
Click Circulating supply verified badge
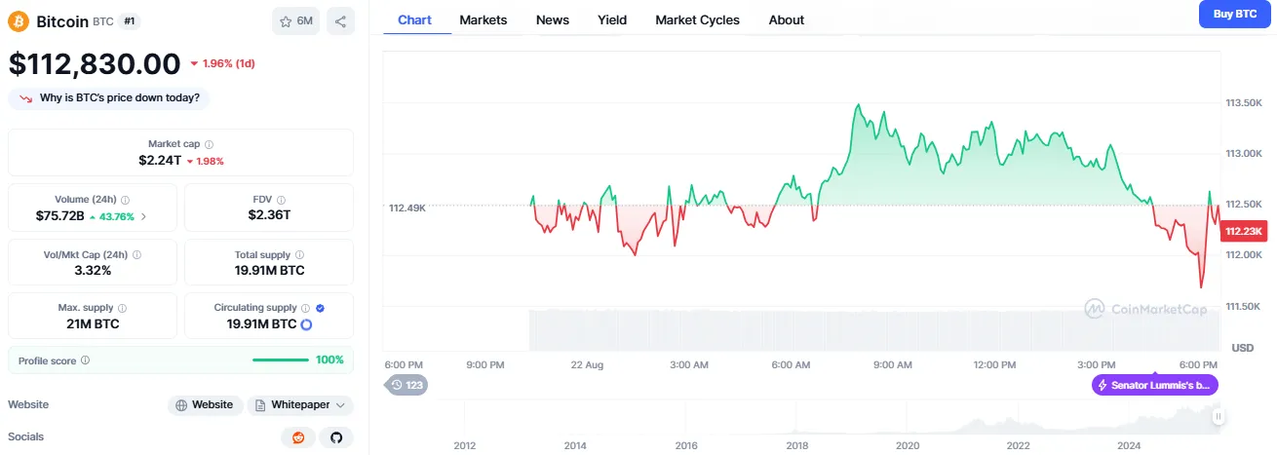point(321,308)
